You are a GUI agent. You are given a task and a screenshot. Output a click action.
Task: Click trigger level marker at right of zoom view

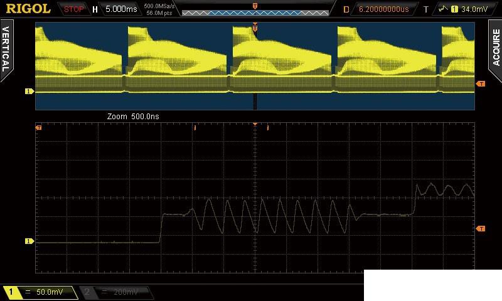coord(481,229)
